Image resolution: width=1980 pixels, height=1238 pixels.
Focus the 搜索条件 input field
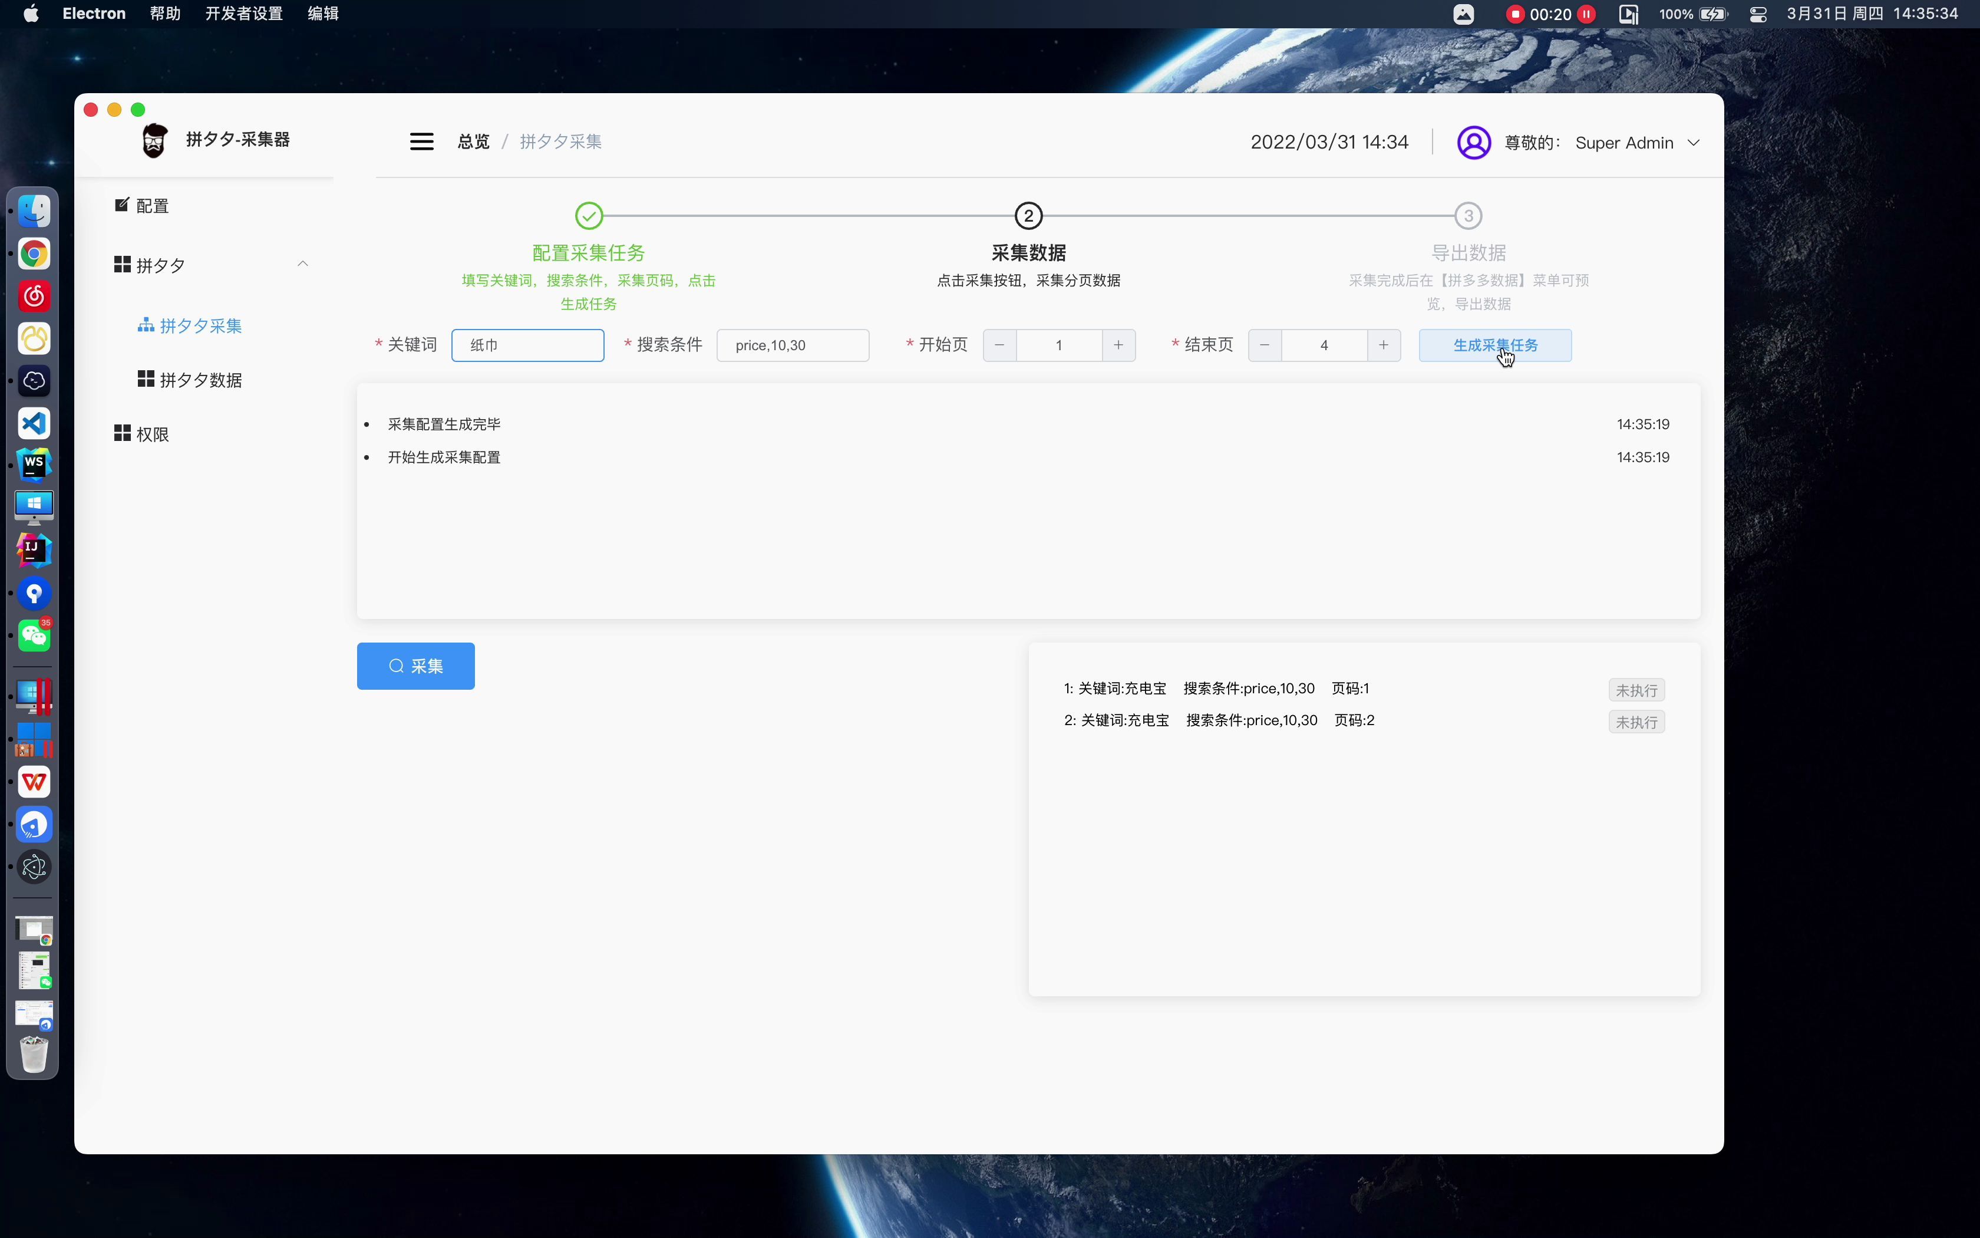coord(793,345)
